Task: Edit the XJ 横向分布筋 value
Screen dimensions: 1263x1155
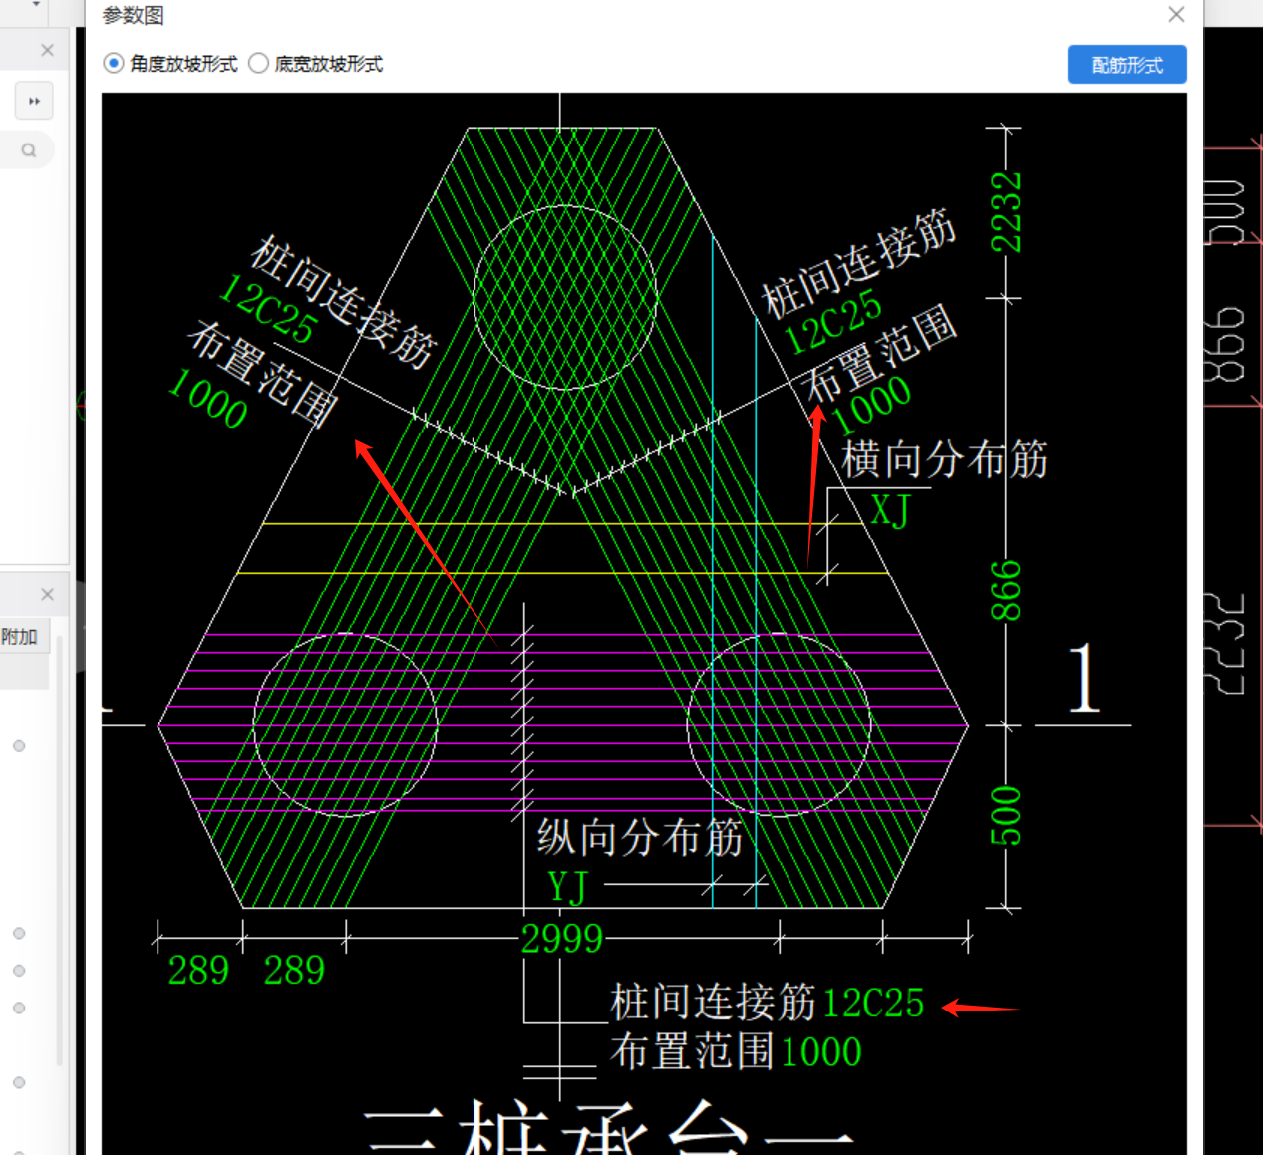Action: point(890,511)
